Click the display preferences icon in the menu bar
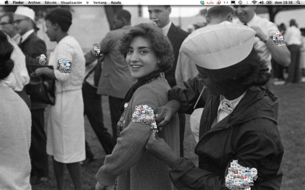Image resolution: width=305 pixels, height=190 pixels. click(x=233, y=3)
